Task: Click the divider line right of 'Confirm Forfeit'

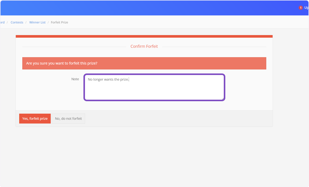Action: tap(214, 47)
